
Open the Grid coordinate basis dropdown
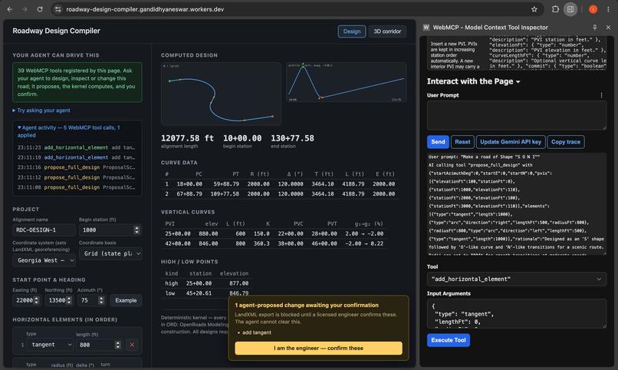click(x=110, y=253)
